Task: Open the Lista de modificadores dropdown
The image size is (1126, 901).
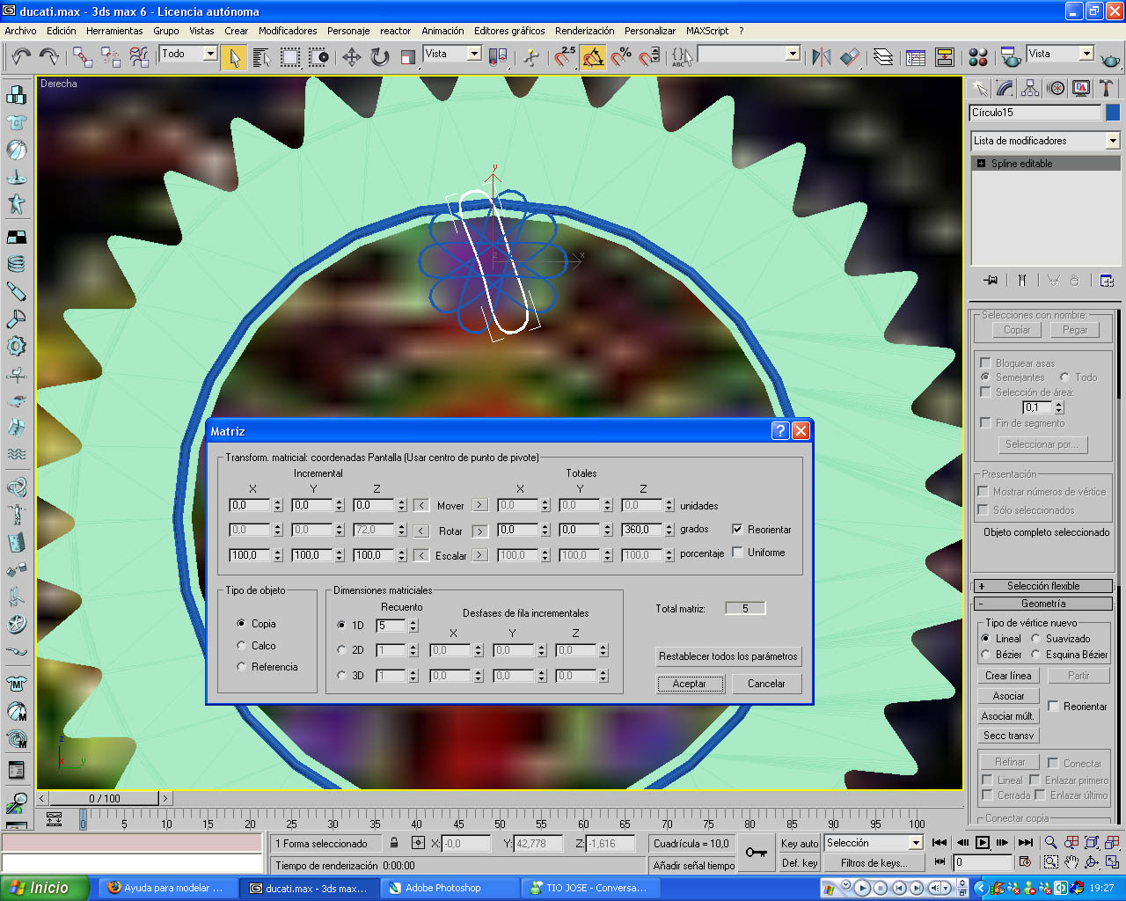Action: tap(1113, 141)
